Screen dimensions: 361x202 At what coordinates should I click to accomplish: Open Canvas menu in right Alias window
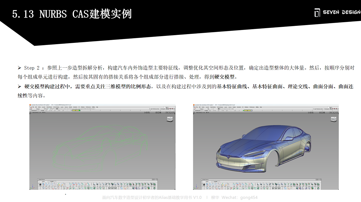(230, 107)
